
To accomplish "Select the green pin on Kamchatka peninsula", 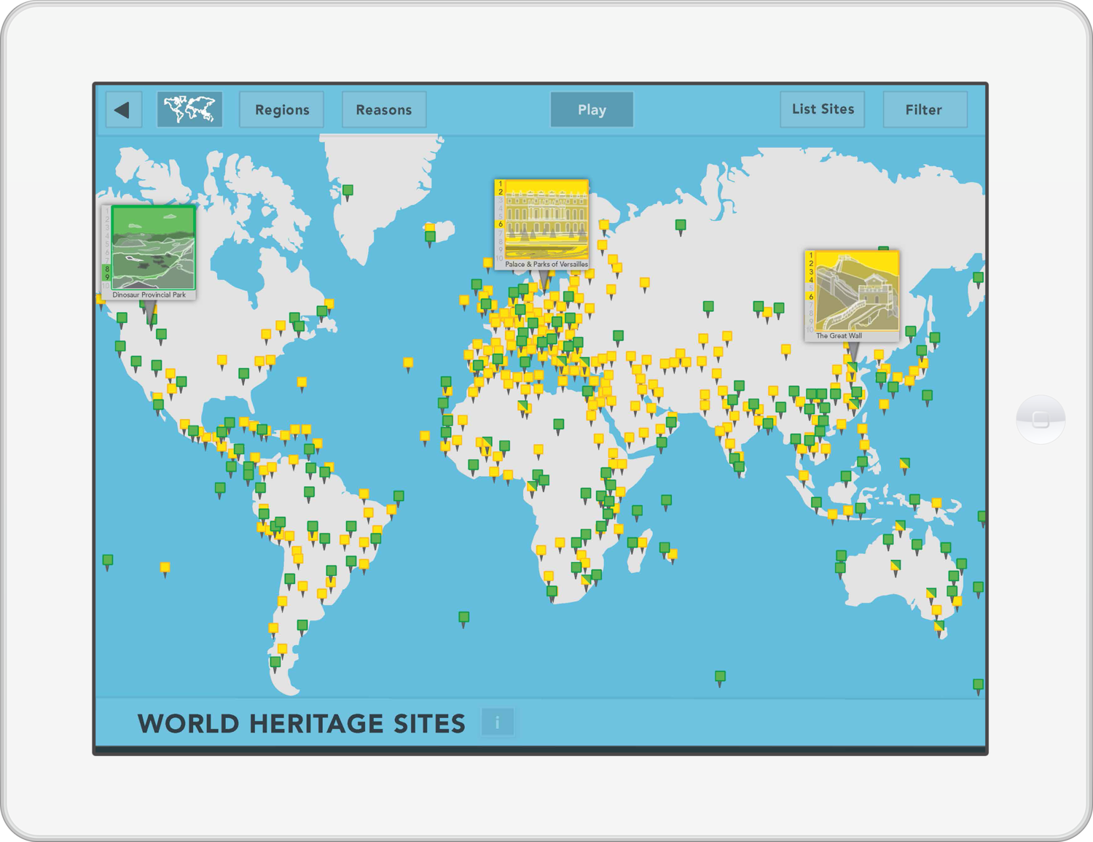I will pos(979,278).
